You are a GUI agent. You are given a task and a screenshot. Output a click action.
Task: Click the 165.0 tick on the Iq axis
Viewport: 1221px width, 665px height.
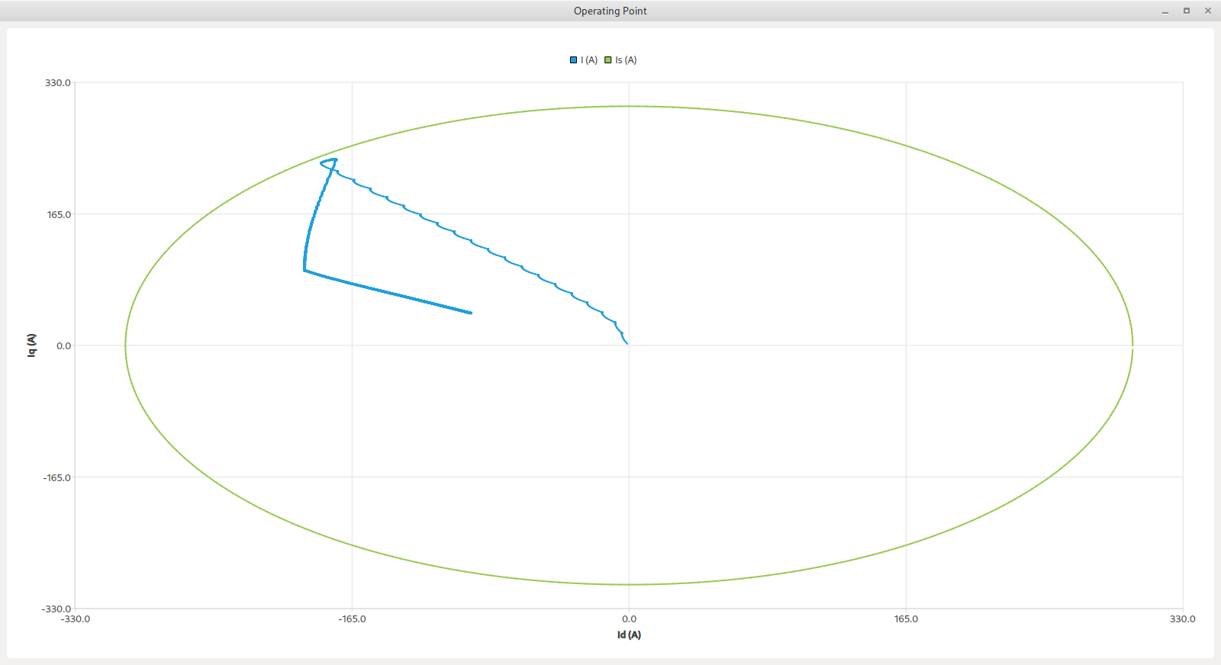[x=59, y=214]
